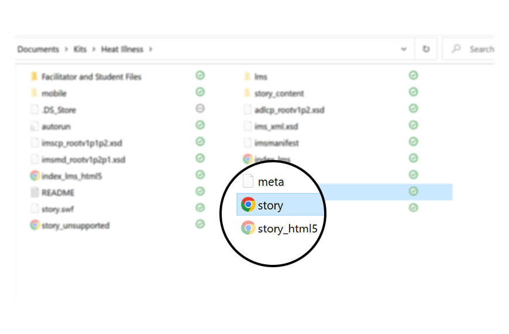
Task: Click the refresh button in address bar
Action: pos(426,49)
